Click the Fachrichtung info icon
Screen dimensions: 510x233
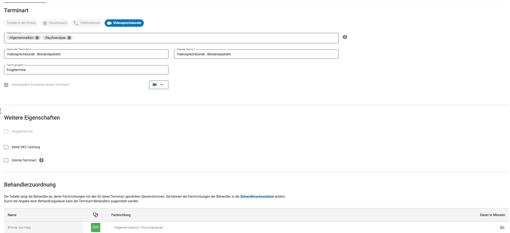(345, 37)
